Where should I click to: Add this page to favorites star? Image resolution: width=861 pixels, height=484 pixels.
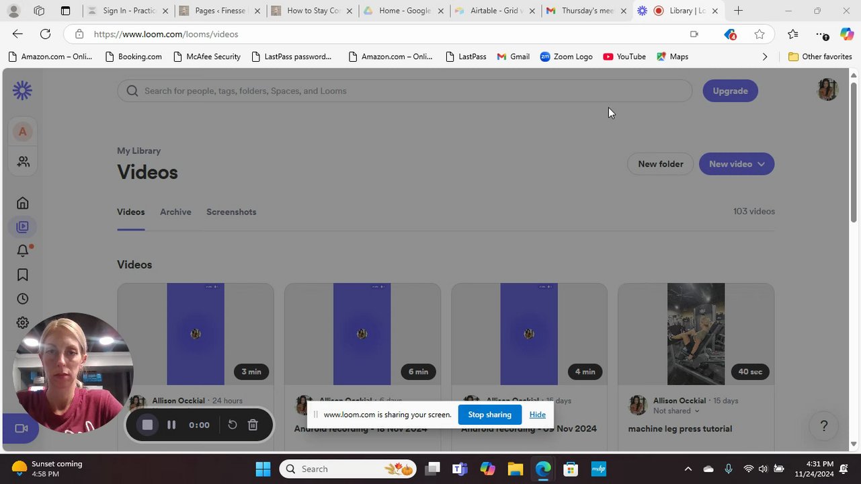click(760, 34)
